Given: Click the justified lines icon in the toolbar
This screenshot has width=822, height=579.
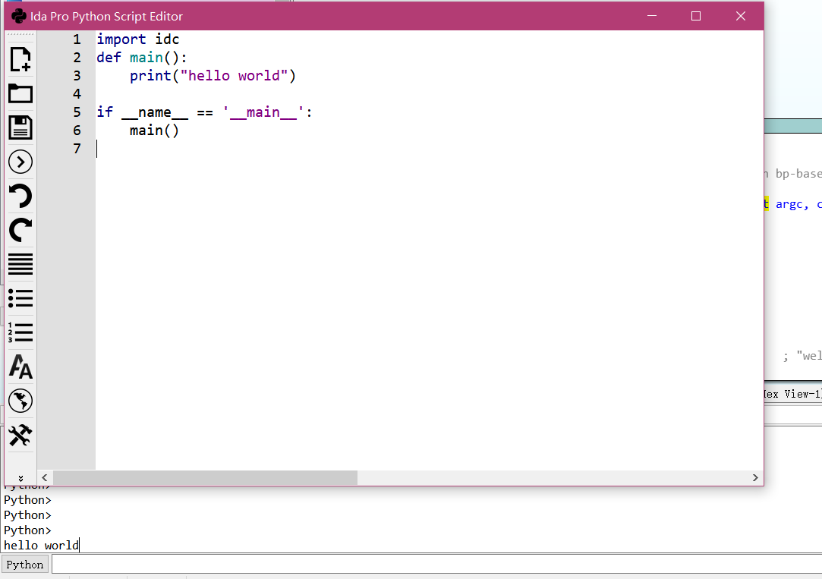Looking at the screenshot, I should 20,264.
